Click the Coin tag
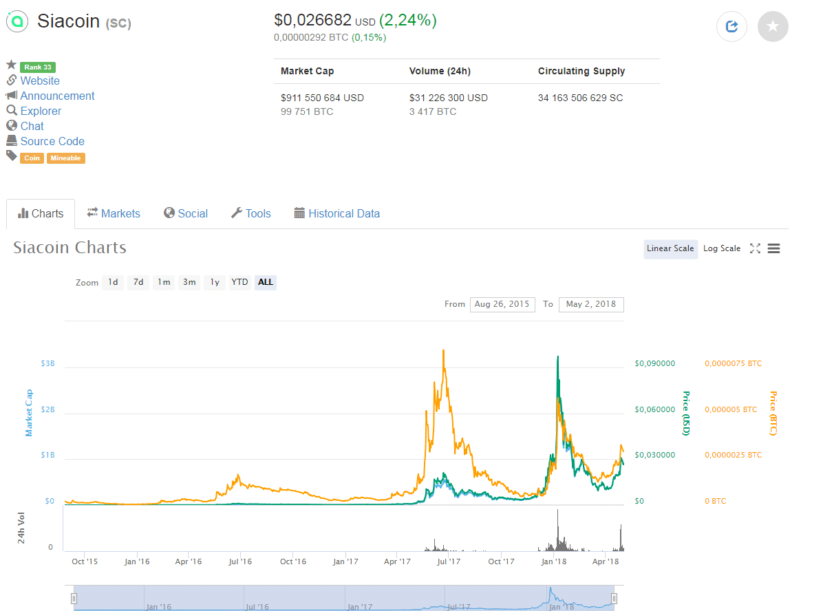Viewport: 823px width, 611px height. point(32,158)
